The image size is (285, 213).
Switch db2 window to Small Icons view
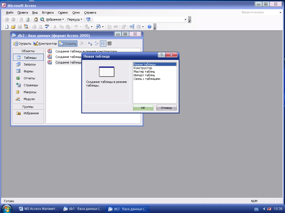97,44
